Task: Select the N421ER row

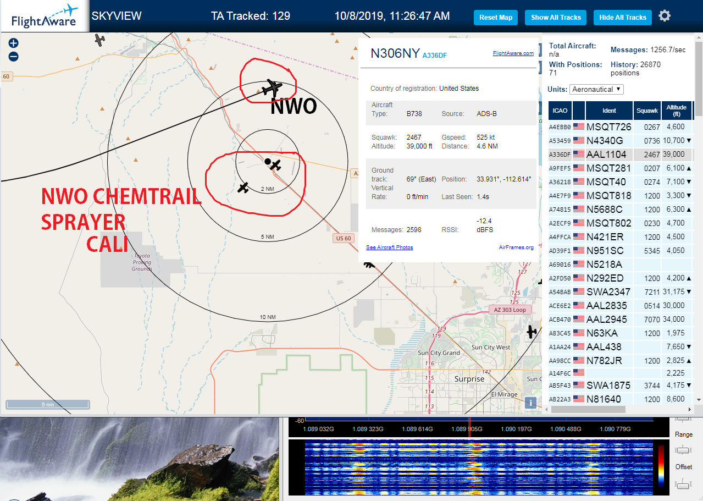Action: (x=621, y=237)
